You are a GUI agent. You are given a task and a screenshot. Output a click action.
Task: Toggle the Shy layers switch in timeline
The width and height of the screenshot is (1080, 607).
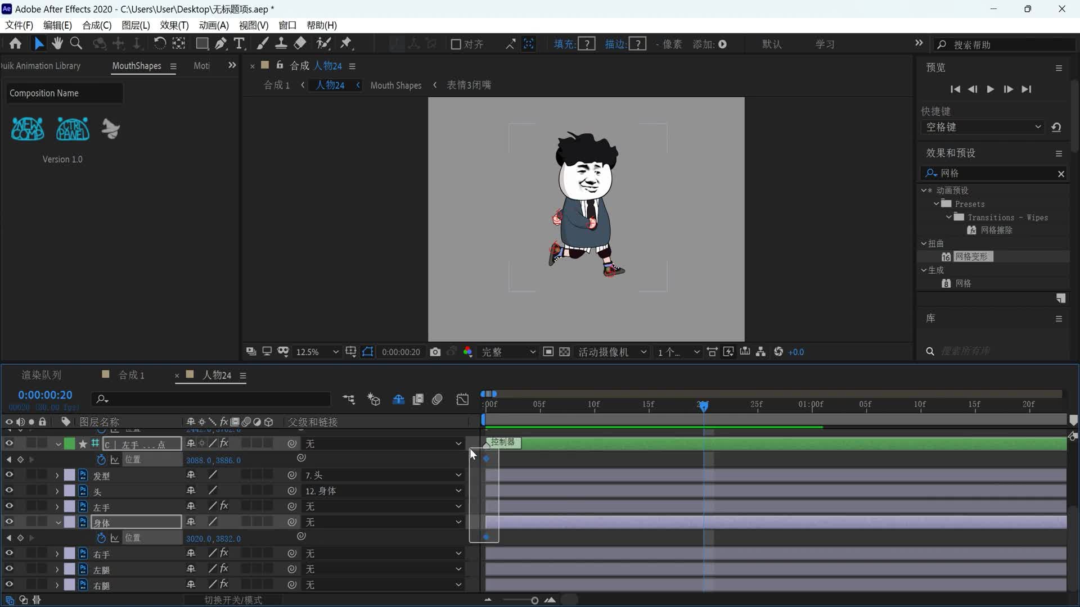(x=398, y=399)
